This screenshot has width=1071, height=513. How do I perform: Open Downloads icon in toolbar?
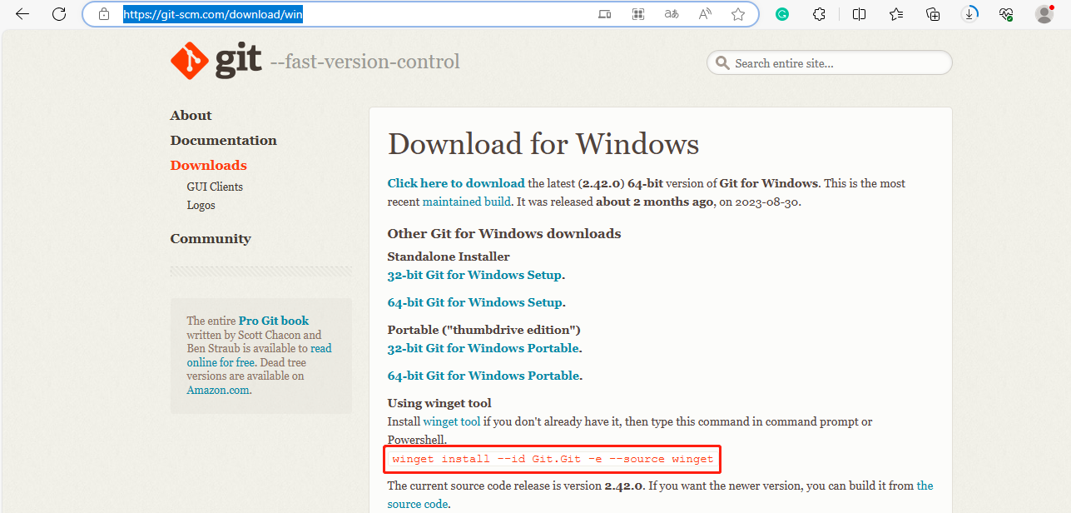click(969, 14)
